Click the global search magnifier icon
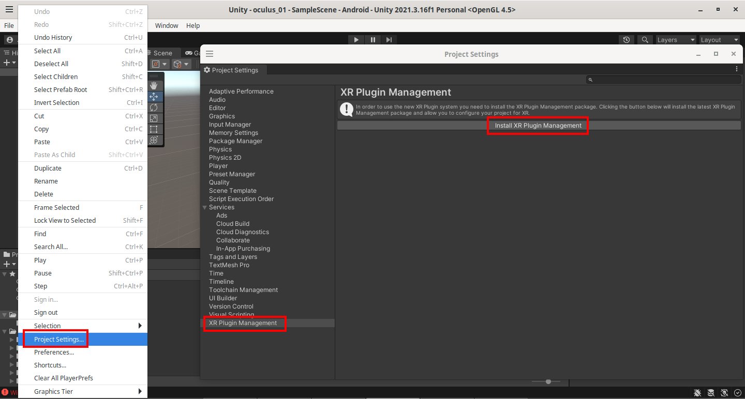 (645, 40)
